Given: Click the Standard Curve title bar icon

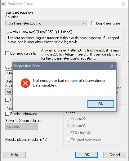Looking at the screenshot, I should tap(4, 4).
